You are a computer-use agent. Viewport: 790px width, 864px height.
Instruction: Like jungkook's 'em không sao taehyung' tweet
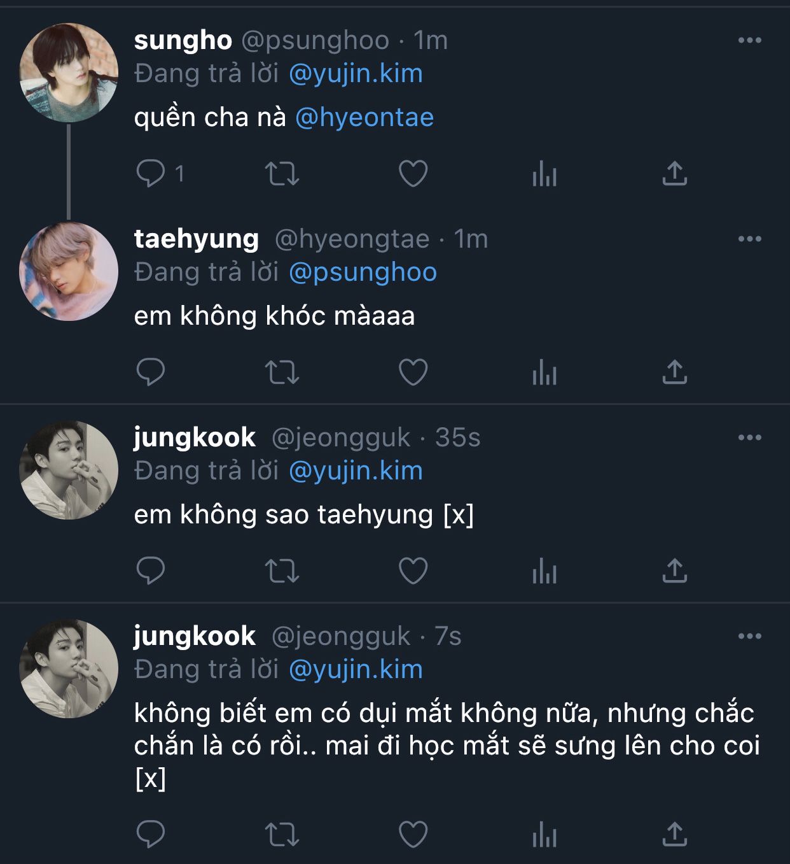pyautogui.click(x=413, y=571)
